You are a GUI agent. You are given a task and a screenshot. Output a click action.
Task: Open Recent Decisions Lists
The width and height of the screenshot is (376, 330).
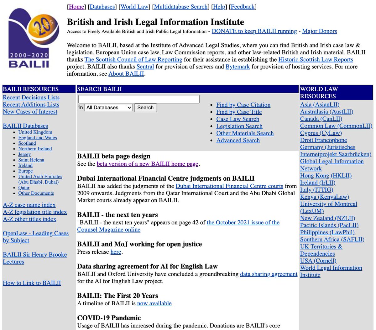point(31,97)
